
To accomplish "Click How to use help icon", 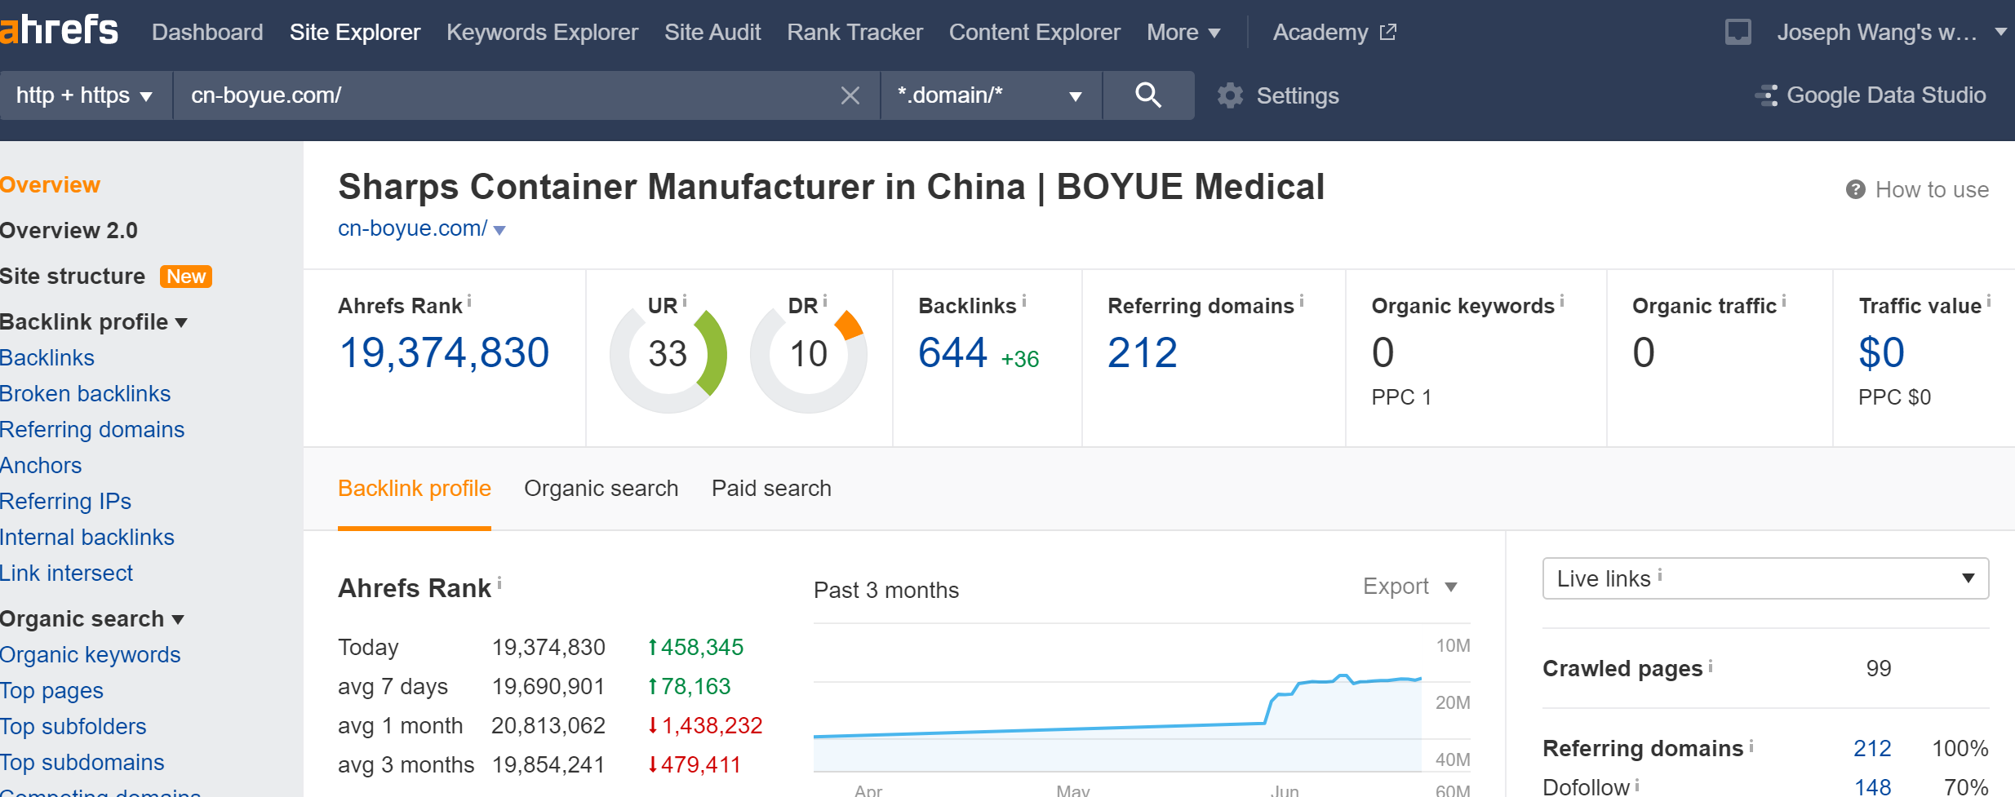I will pyautogui.click(x=1855, y=189).
